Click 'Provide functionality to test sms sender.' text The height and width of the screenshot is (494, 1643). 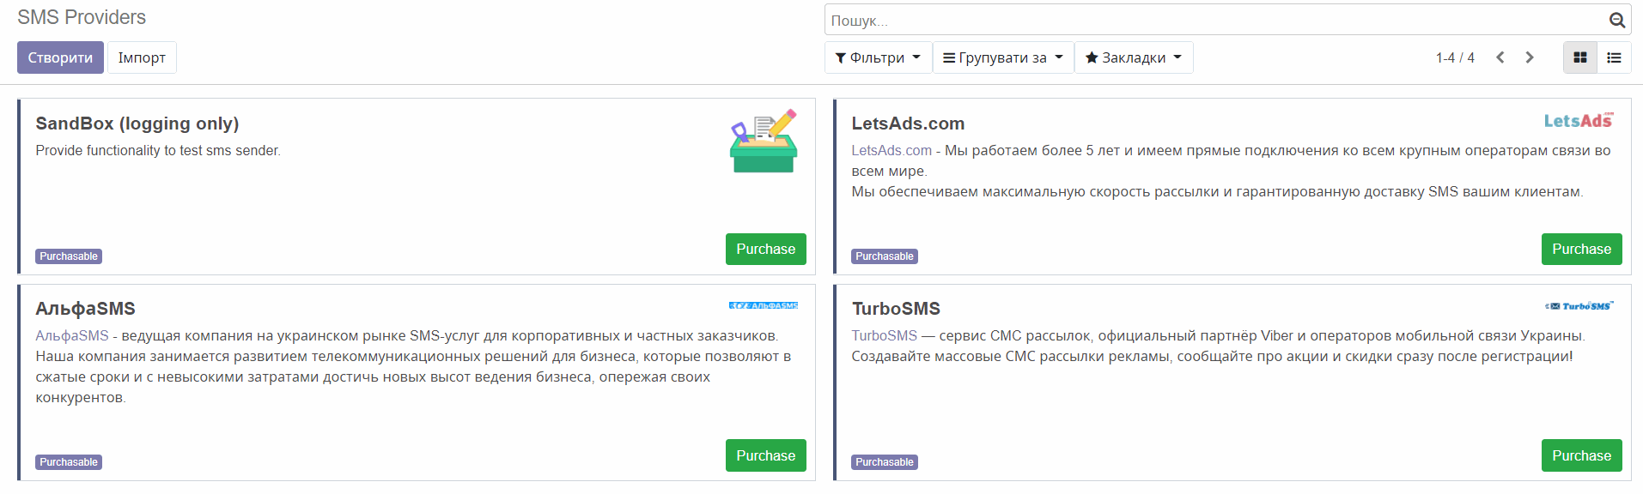158,150
